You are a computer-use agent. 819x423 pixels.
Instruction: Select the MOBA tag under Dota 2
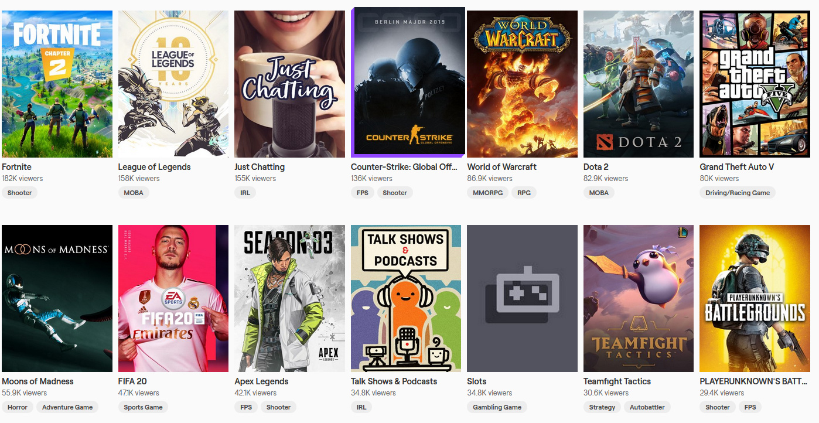point(599,193)
